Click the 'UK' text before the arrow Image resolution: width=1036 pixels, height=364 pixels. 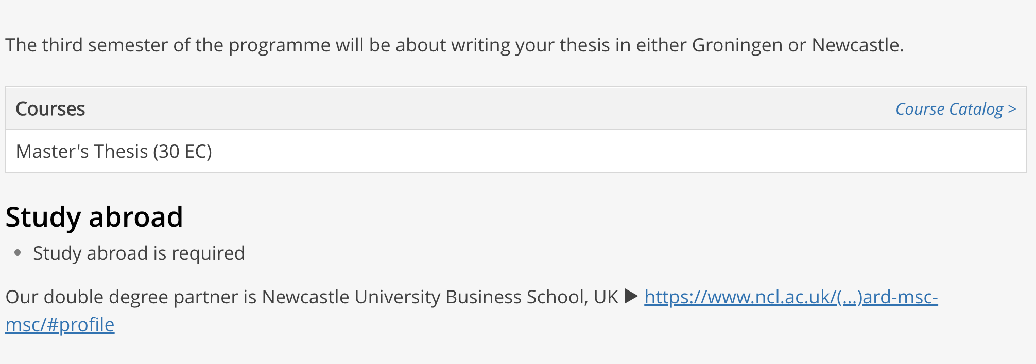606,297
